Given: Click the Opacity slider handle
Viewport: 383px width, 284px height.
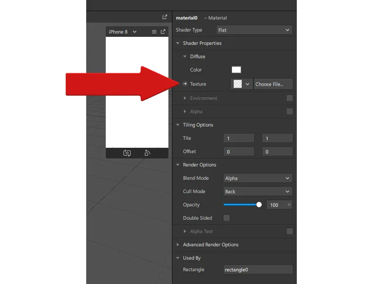Looking at the screenshot, I should click(x=259, y=205).
